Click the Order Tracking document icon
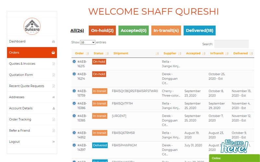The height and width of the screenshot is (162, 260). tap(54, 119)
